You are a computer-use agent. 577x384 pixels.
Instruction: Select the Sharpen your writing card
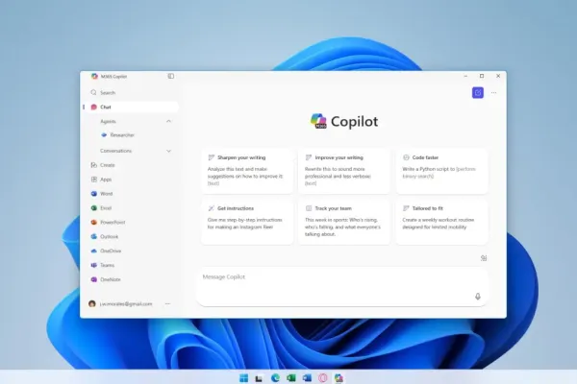pyautogui.click(x=247, y=171)
